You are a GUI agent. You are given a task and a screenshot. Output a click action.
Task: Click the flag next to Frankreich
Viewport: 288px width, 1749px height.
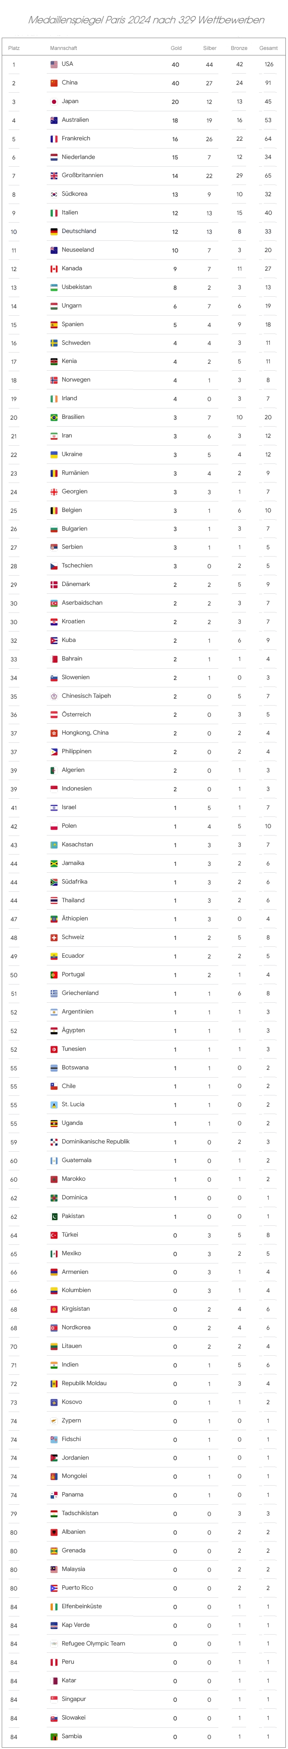(54, 139)
